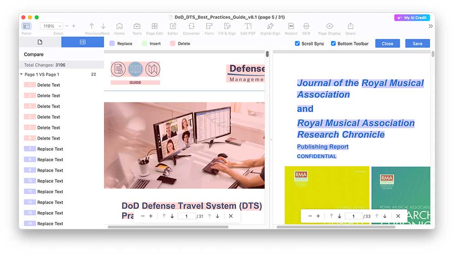Click the Delete color legend swatch
The width and height of the screenshot is (454, 254).
173,44
